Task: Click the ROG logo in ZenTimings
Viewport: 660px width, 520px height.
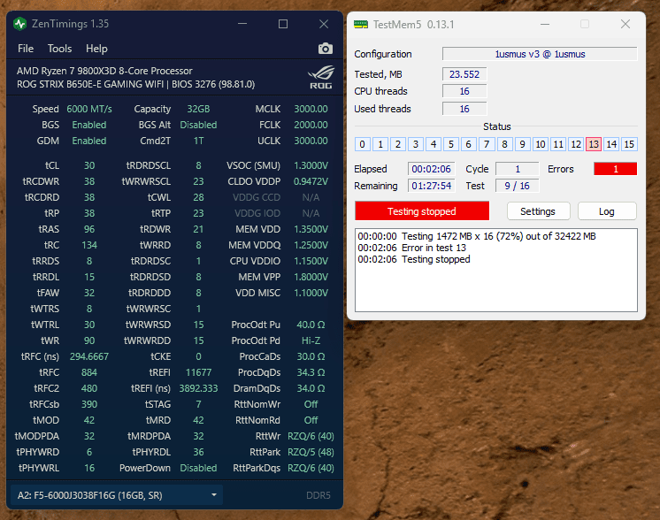Action: tap(321, 78)
